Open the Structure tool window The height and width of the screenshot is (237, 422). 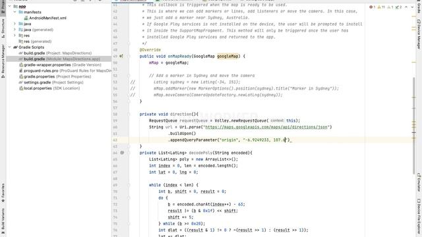(3, 28)
